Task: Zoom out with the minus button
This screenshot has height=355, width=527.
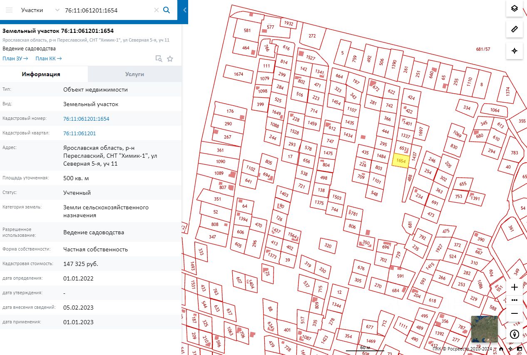Action: (x=515, y=313)
